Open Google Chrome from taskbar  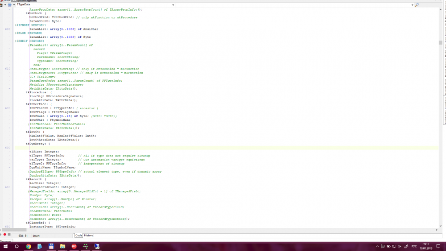point(29,246)
